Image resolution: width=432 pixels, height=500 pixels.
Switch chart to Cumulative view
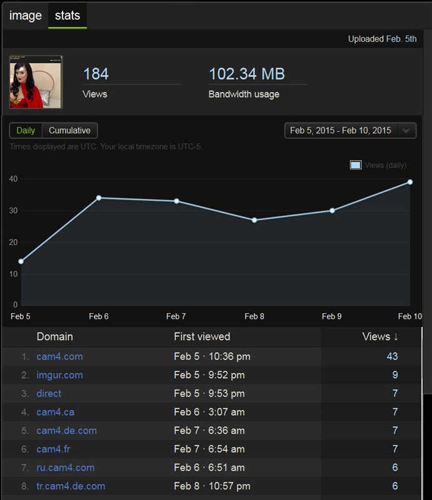[69, 131]
